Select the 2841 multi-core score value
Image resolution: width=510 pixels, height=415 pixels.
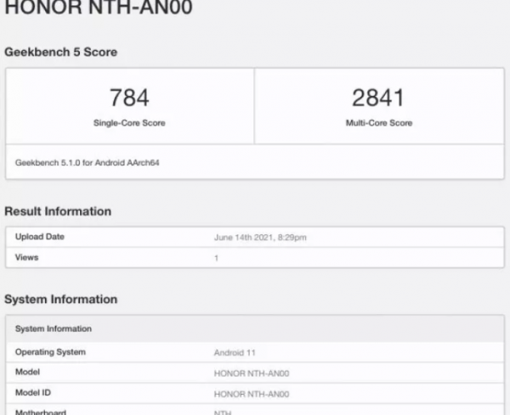(x=378, y=98)
